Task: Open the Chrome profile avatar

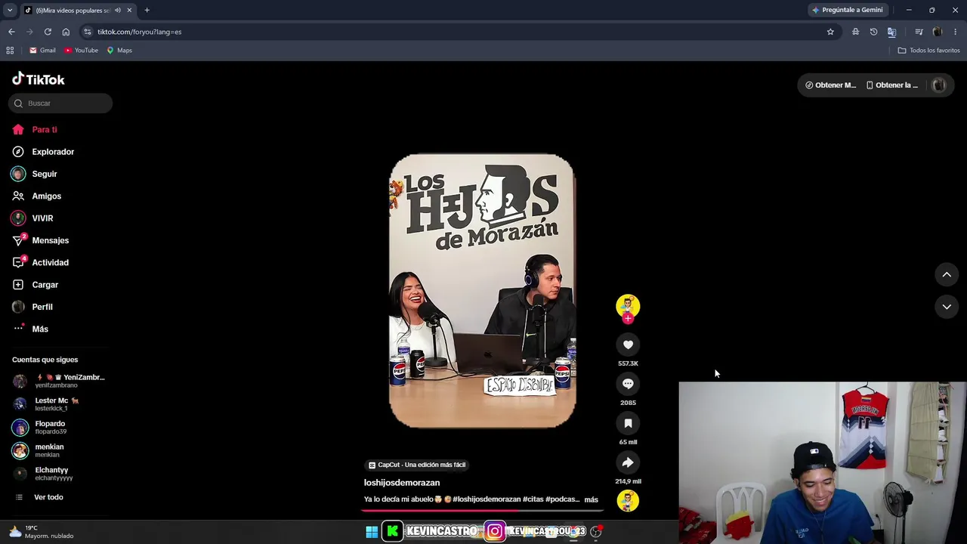Action: coord(938,32)
